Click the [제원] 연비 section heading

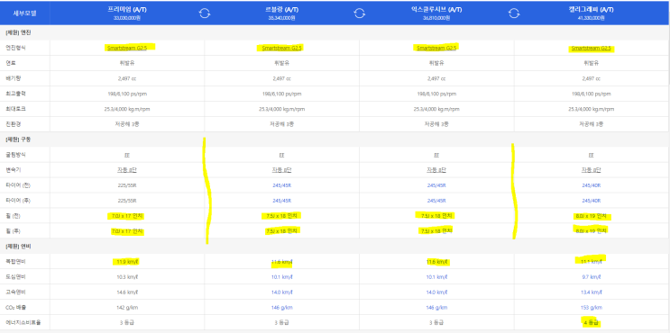17,247
